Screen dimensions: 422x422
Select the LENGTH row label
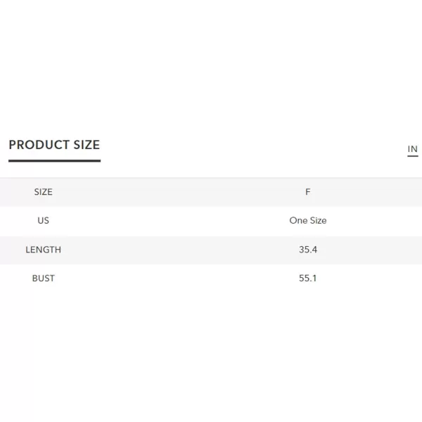44,250
